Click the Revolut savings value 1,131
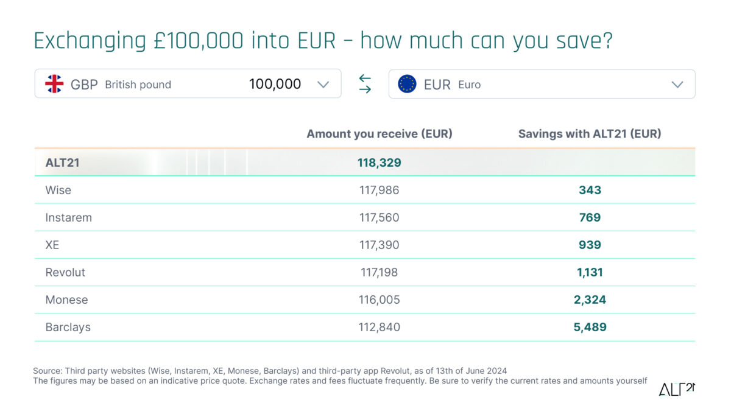This screenshot has width=731, height=411. (590, 272)
